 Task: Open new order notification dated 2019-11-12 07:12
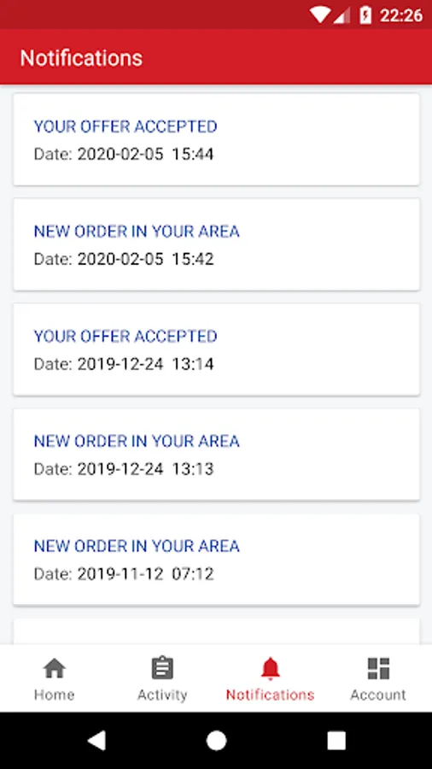(216, 559)
